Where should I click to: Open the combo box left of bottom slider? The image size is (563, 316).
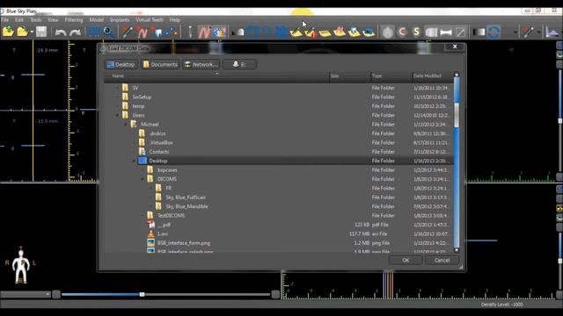click(x=26, y=294)
